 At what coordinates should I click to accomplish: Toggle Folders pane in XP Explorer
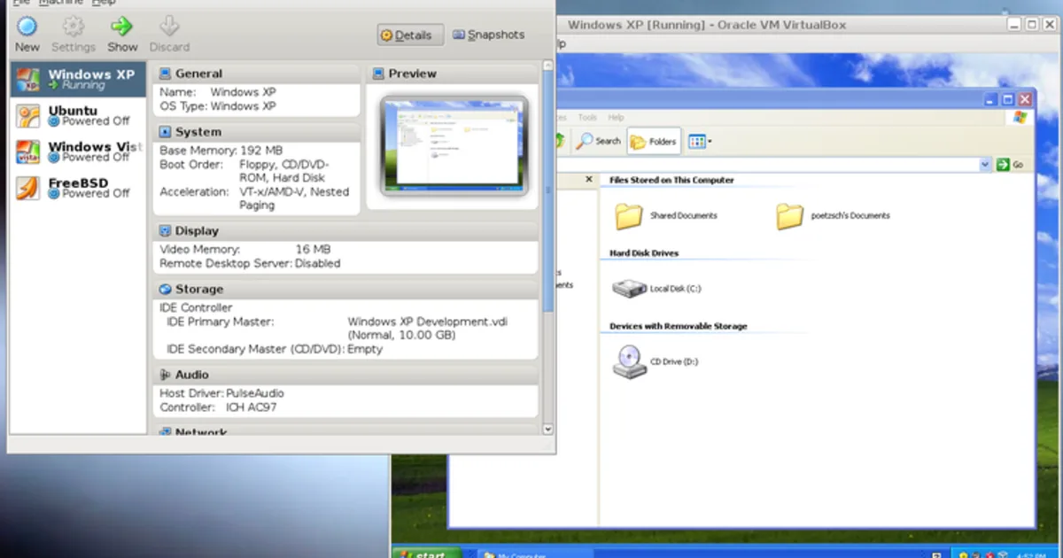(654, 141)
